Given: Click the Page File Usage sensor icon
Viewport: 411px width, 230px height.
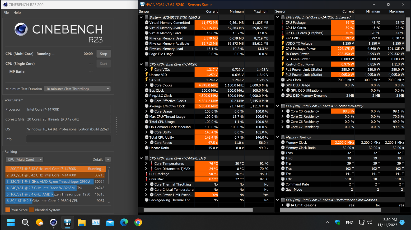Looking at the screenshot, I should point(147,54).
